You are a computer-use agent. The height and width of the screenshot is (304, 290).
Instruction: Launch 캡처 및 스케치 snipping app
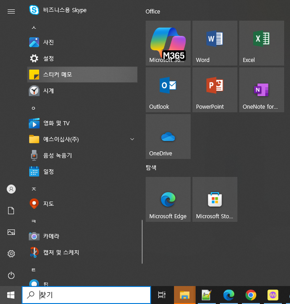tap(82, 252)
